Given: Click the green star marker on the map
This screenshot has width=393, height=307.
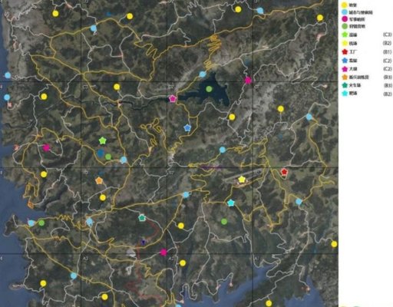Looking at the screenshot, I should pos(103,140).
